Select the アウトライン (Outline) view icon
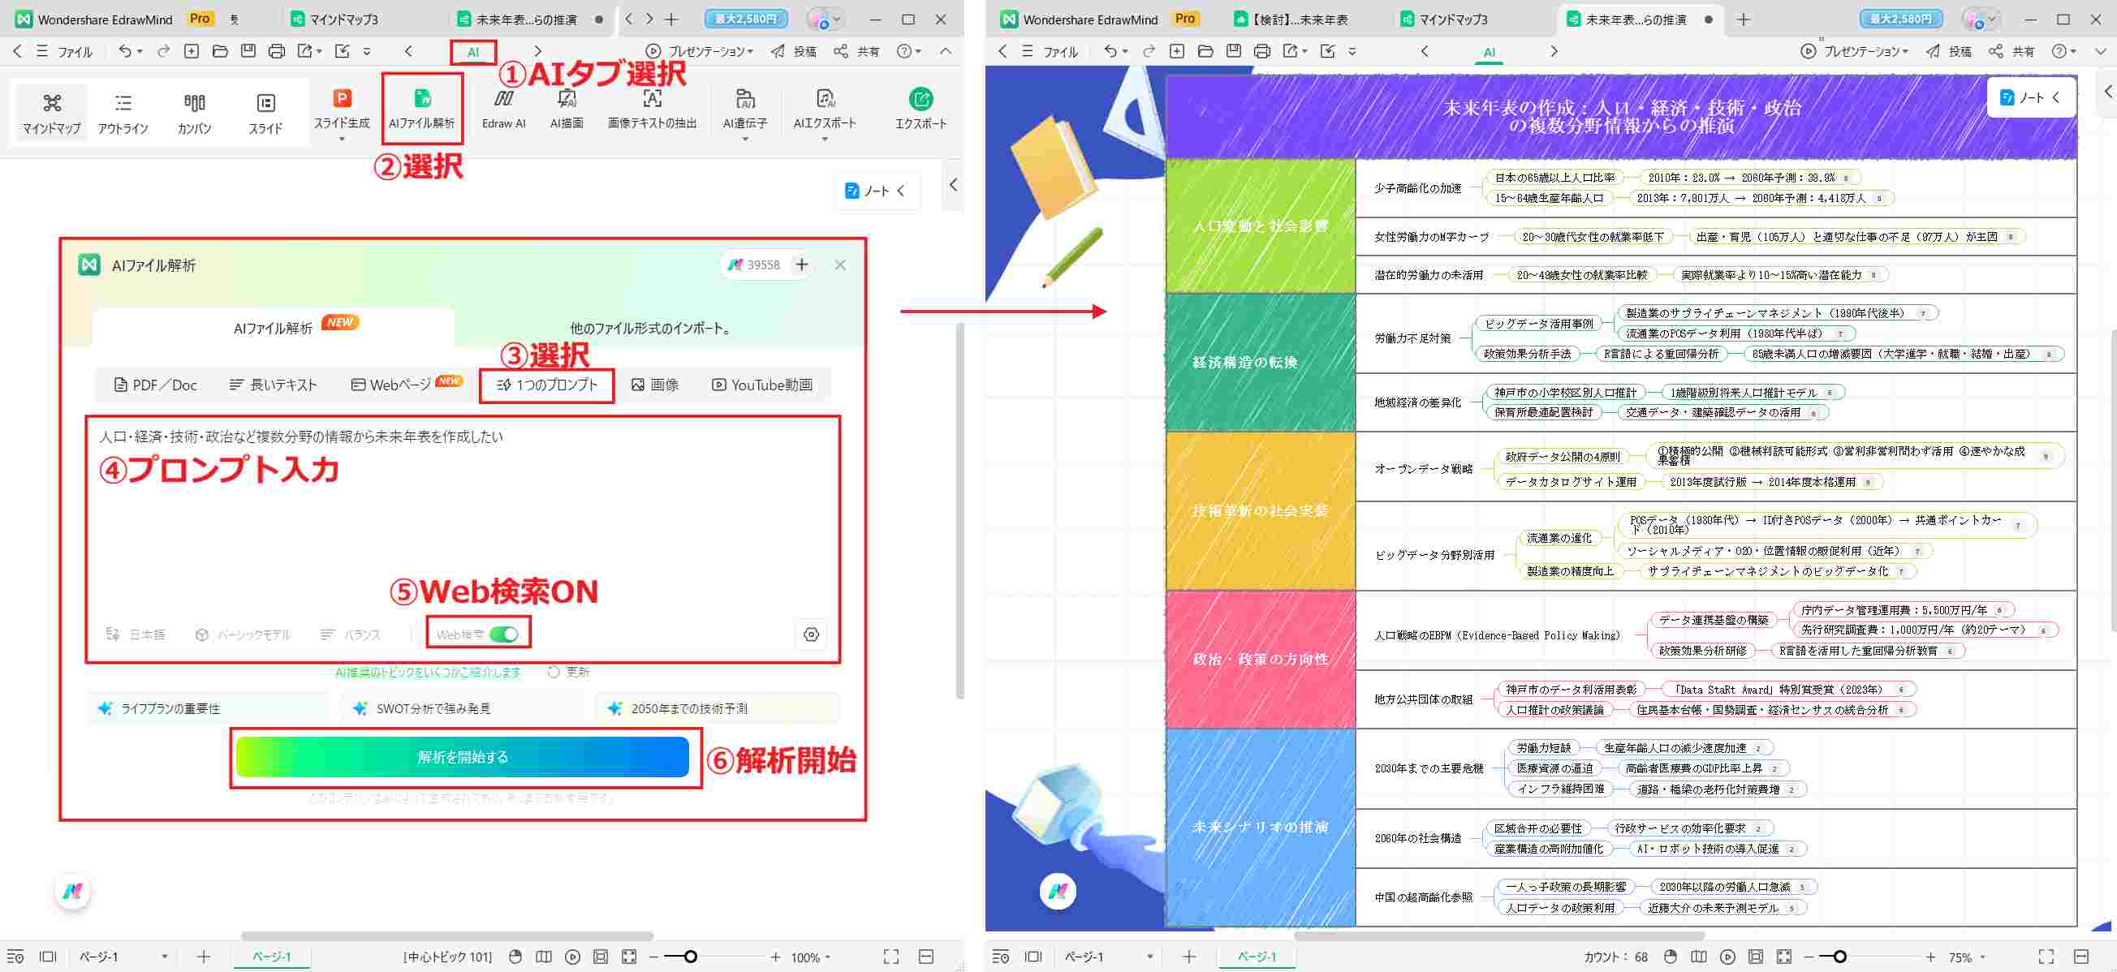Screen dimensions: 2117x972 (122, 113)
